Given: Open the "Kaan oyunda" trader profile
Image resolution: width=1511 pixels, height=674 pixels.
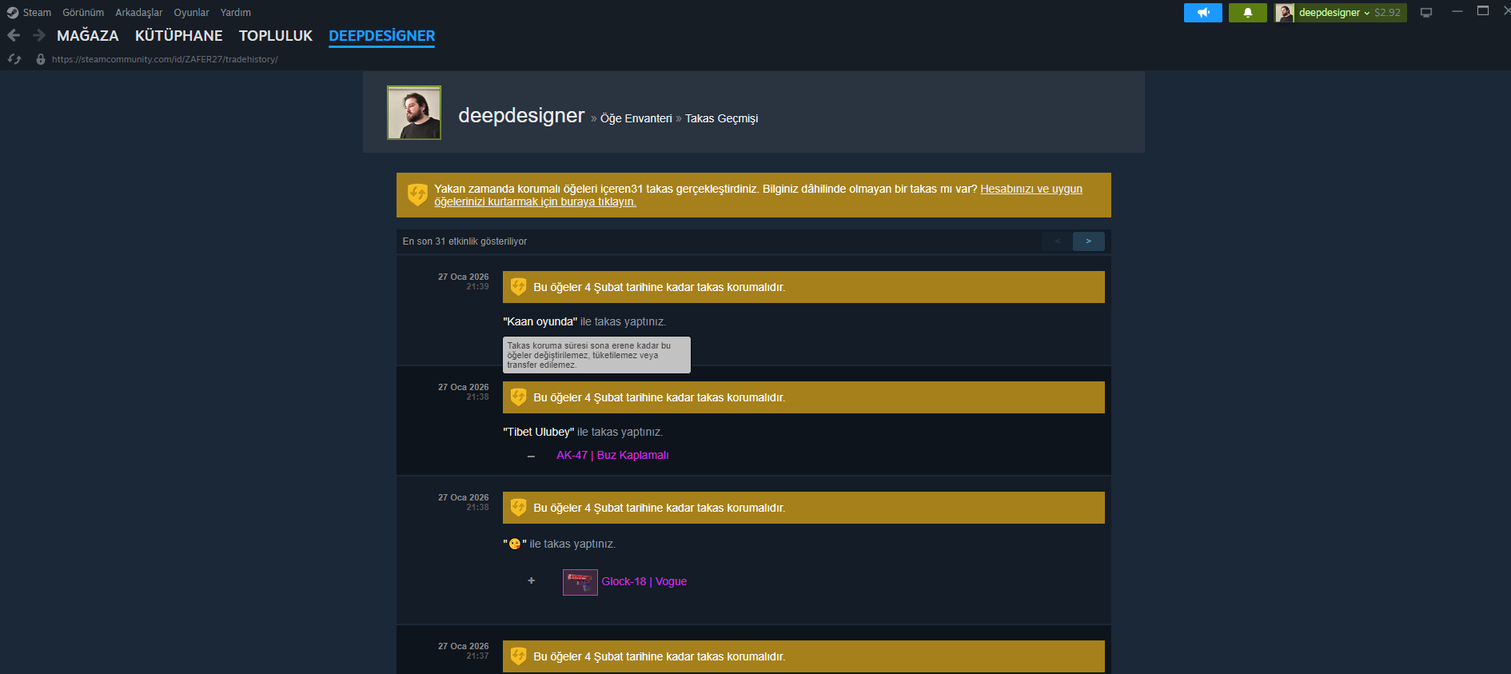Looking at the screenshot, I should [x=540, y=321].
